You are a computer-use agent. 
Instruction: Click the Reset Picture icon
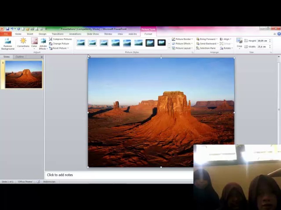[51, 48]
